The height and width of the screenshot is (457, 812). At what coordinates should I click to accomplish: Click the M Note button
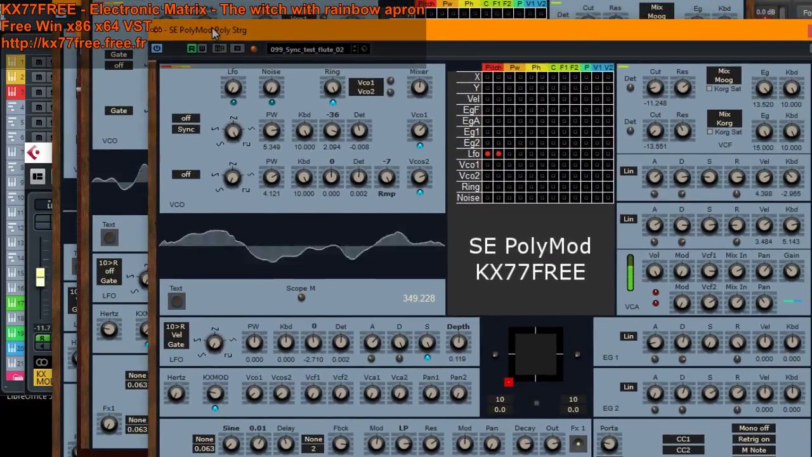754,450
